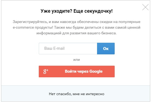Focus the "Ваш E-mail" input field
This screenshot has height=103, width=151.
[x=68, y=48]
